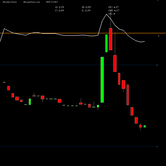
Task: Click the 'L: 2.19' low value
Action: (86, 11)
